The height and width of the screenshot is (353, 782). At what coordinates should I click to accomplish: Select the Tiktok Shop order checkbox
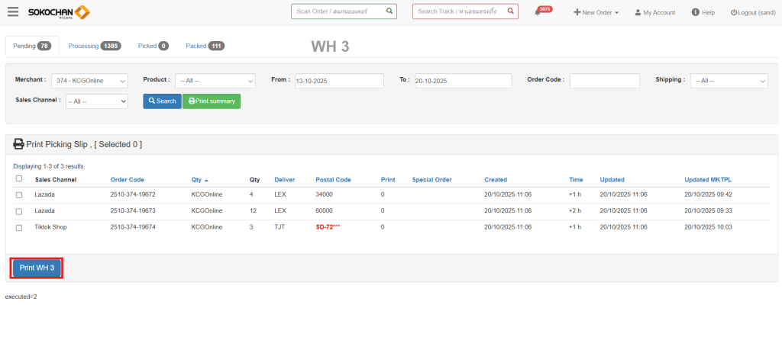19,227
